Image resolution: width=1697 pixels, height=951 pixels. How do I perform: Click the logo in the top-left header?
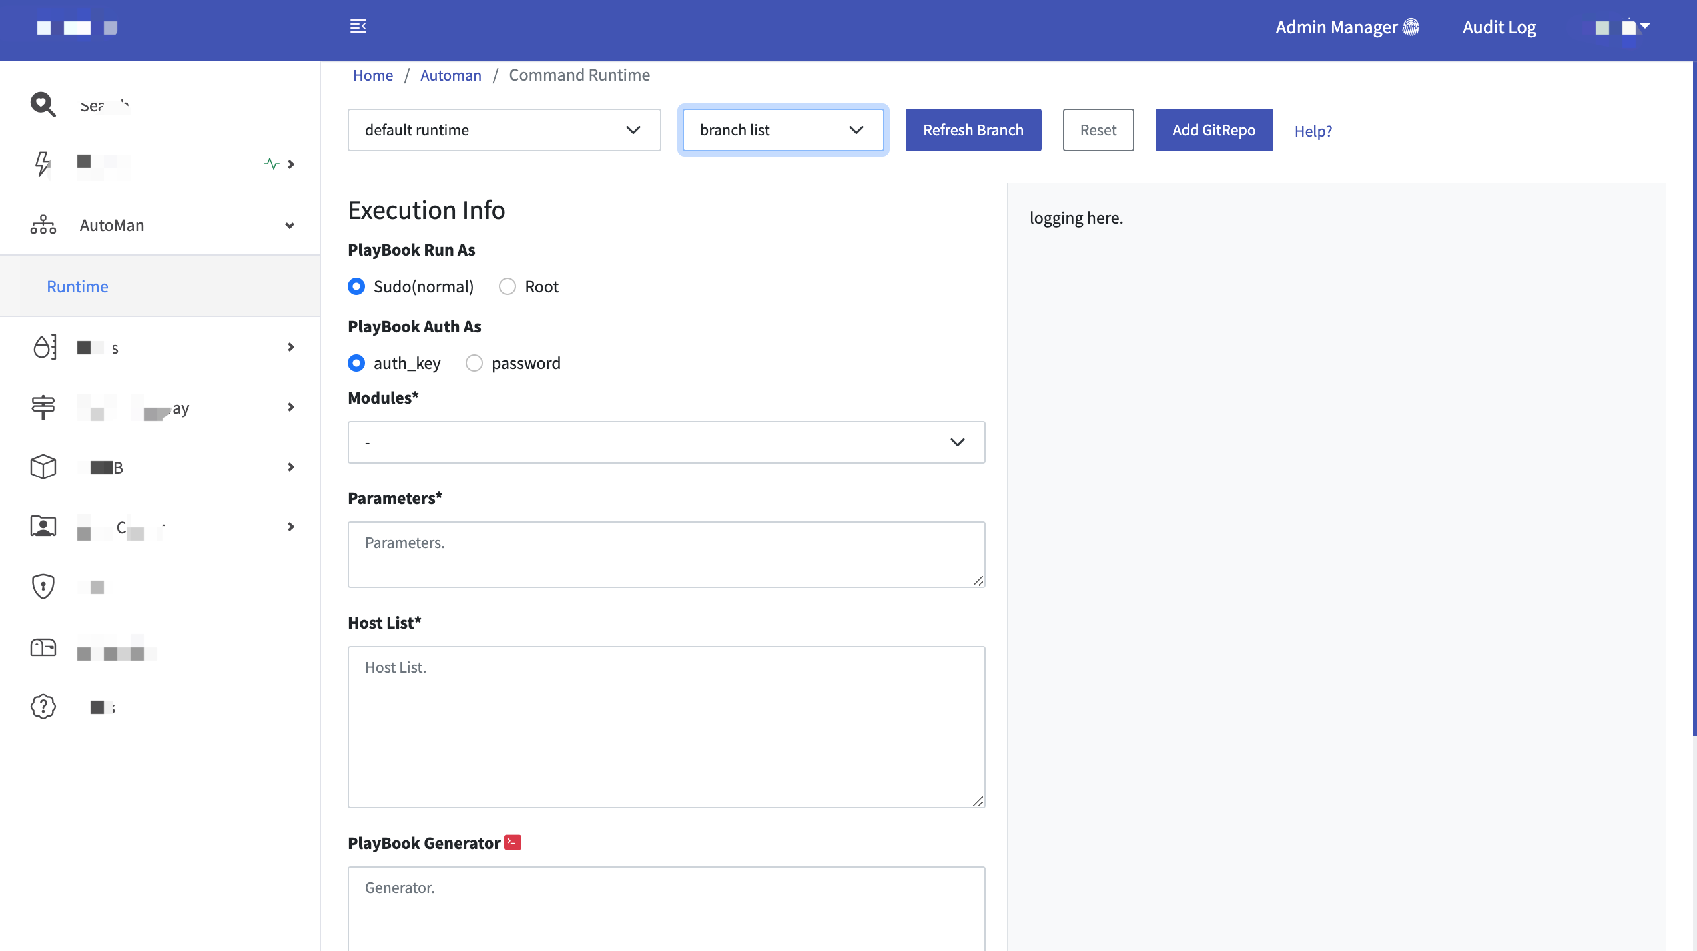point(77,27)
